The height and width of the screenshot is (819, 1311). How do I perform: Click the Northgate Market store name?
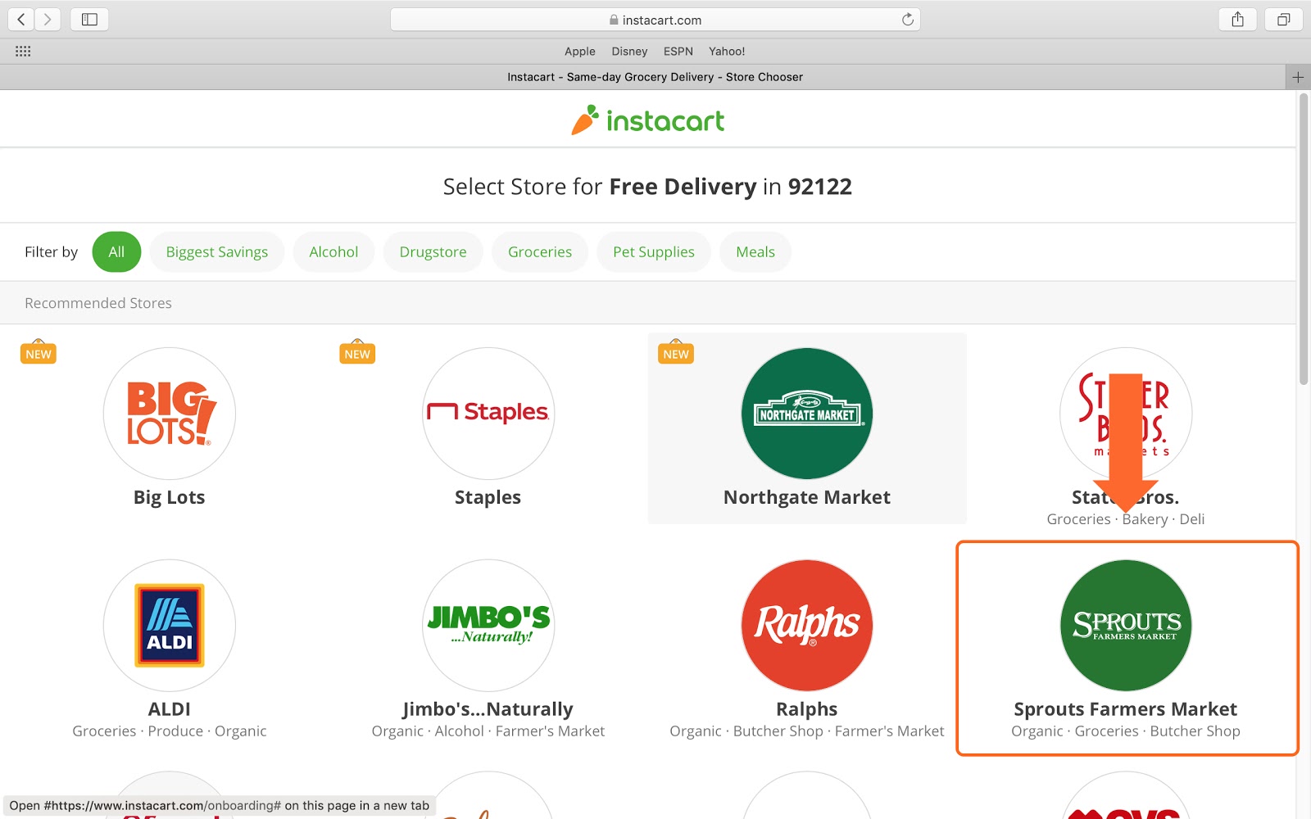click(807, 497)
